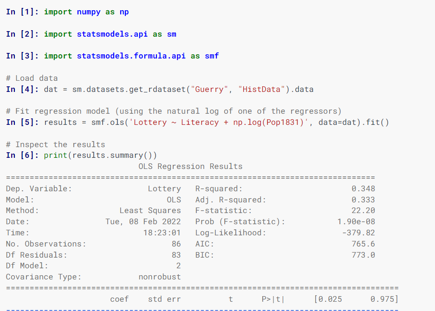Image resolution: width=435 pixels, height=311 pixels.
Task: Click the date 'Tue, 08 Feb 2022'
Action: [x=143, y=221]
